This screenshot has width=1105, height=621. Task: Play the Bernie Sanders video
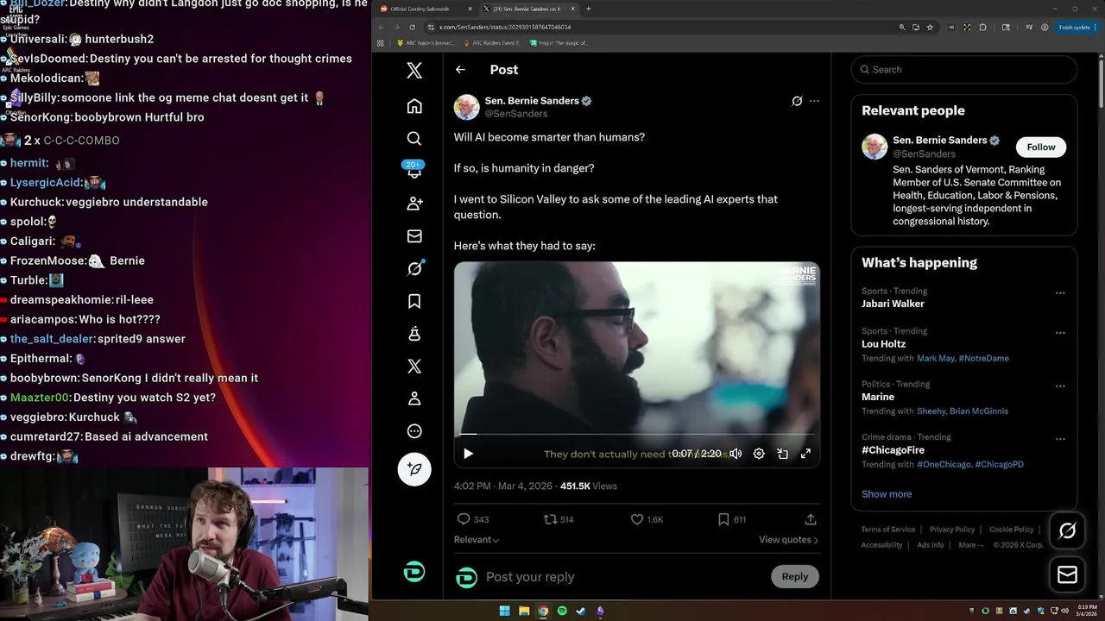[x=468, y=454]
